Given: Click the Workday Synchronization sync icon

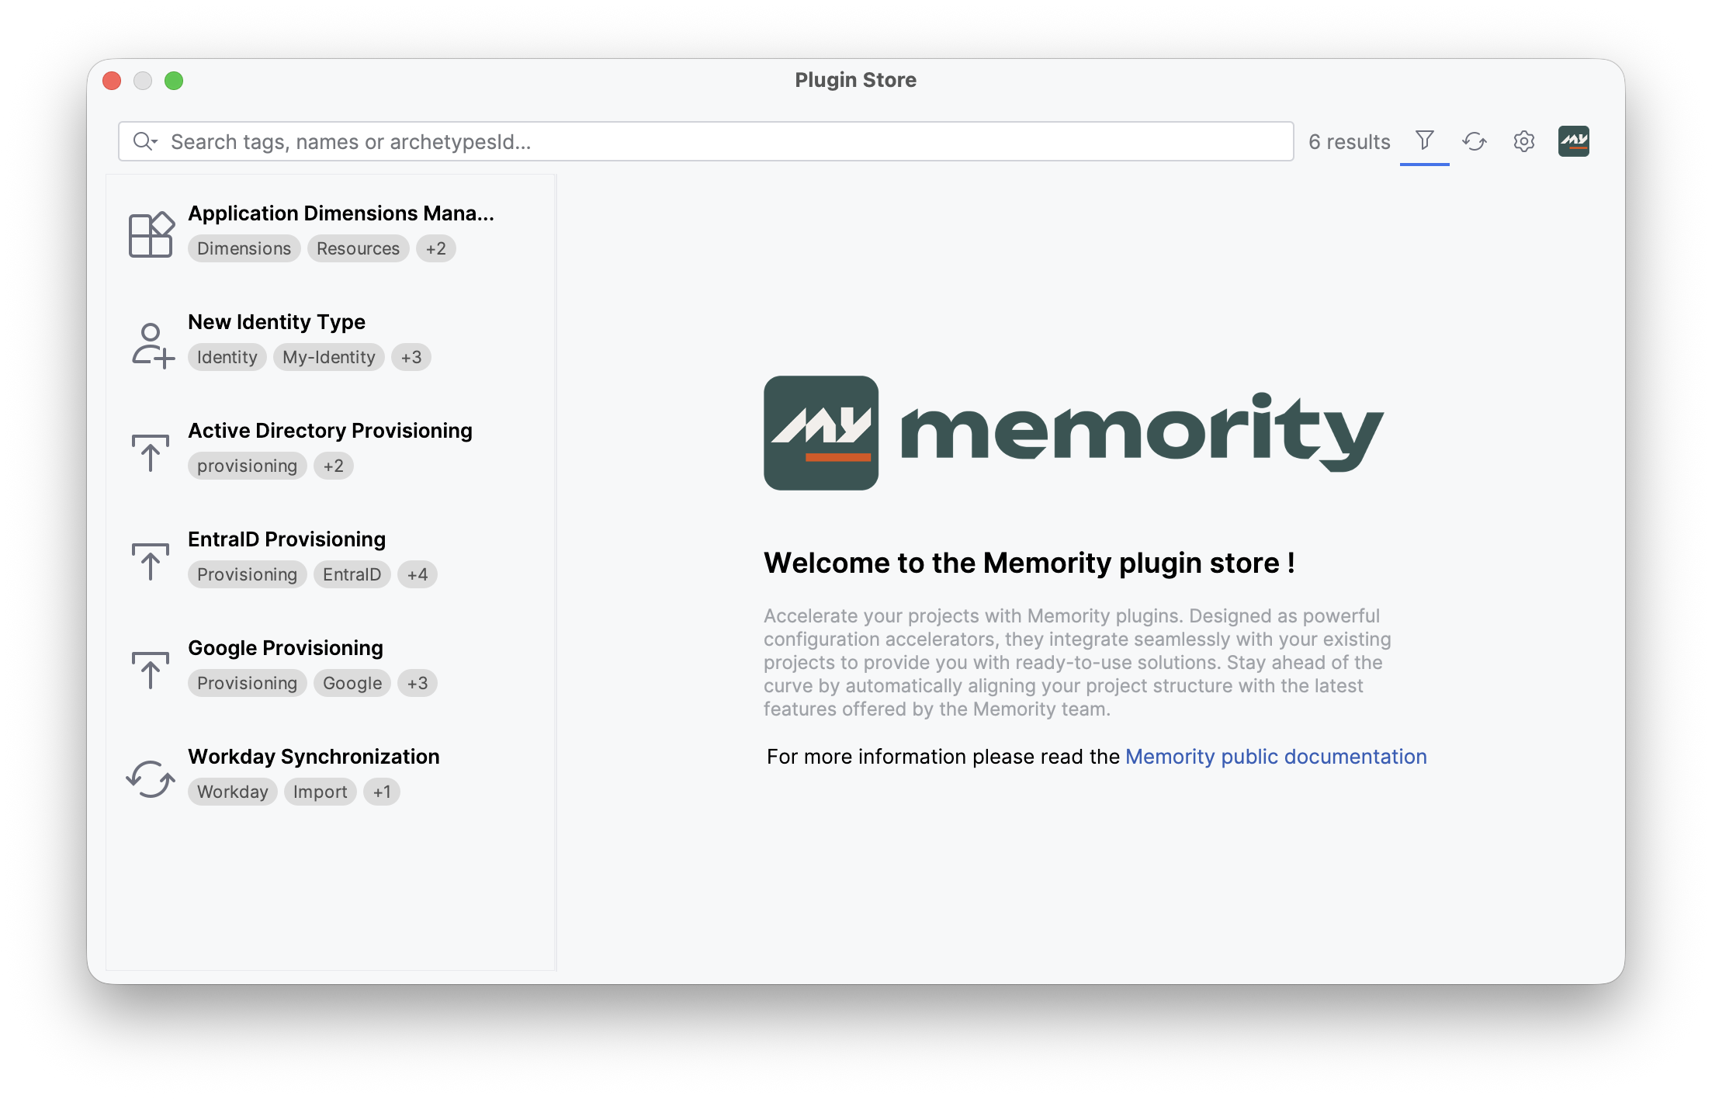Looking at the screenshot, I should point(151,778).
